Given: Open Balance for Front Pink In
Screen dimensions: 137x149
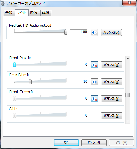Looking at the screenshot, I should pos(112,65).
